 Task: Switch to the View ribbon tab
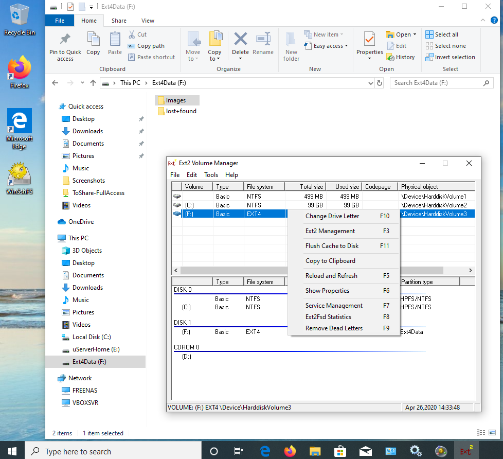coord(148,21)
